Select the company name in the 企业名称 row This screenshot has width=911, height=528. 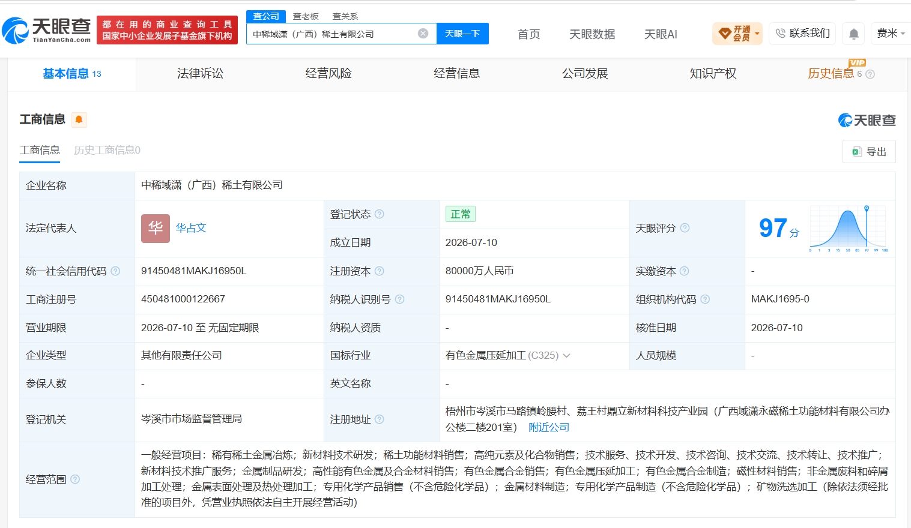(x=212, y=185)
